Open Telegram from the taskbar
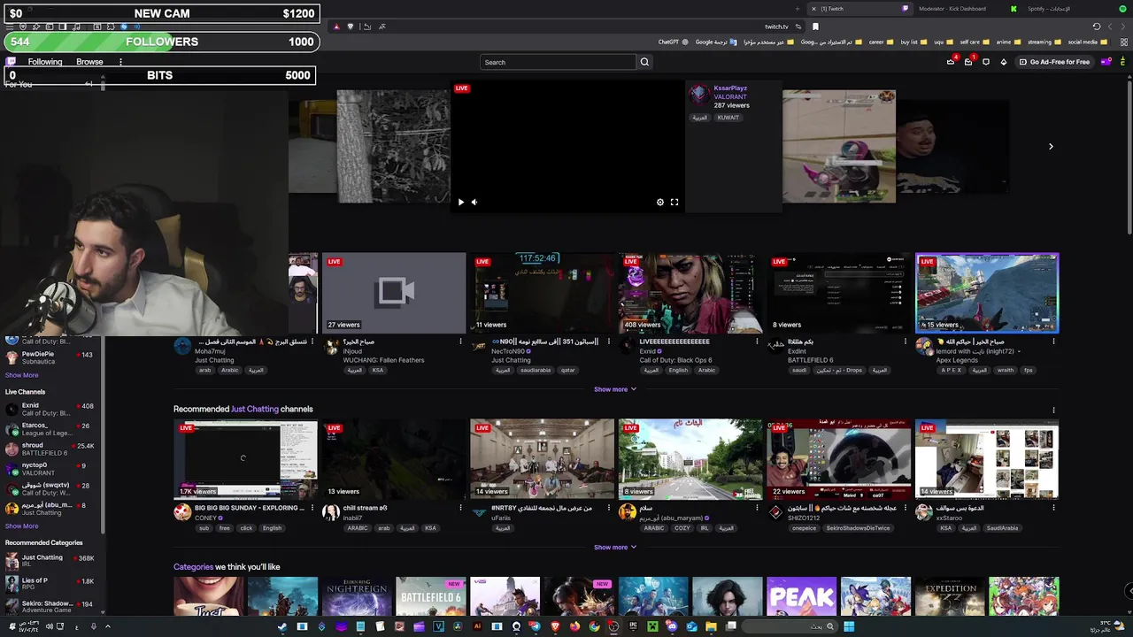The width and height of the screenshot is (1133, 637). pos(535,626)
